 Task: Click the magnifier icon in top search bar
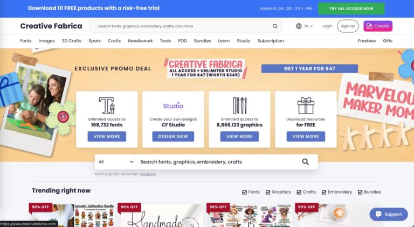click(275, 26)
